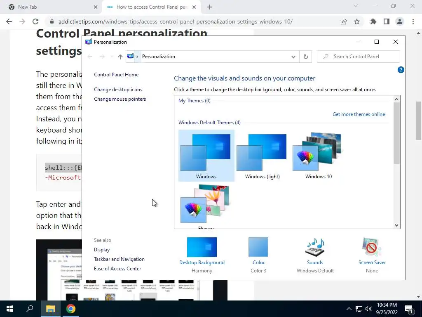This screenshot has height=317, width=422.
Task: Open the Screen Saver settings icon
Action: (372, 247)
